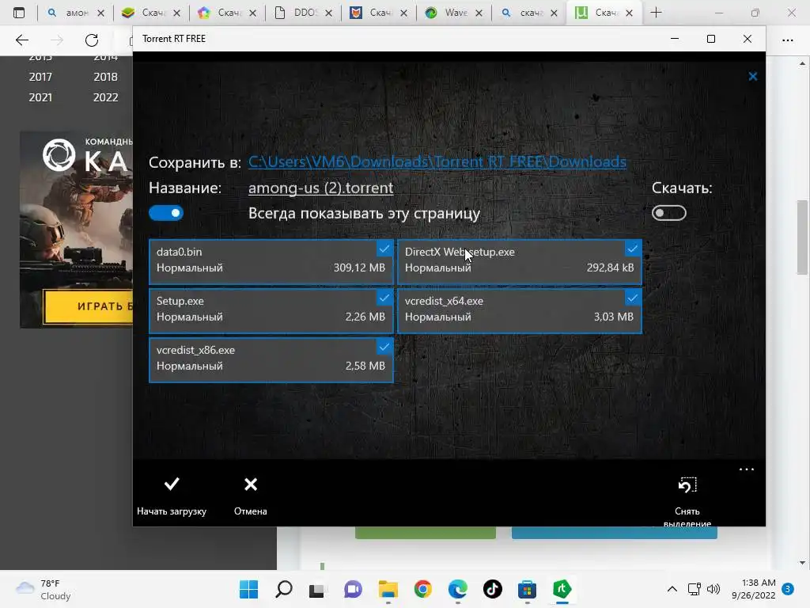Click the ИГРАТЬ yellow ad button
This screenshot has height=608, width=810.
(x=89, y=306)
